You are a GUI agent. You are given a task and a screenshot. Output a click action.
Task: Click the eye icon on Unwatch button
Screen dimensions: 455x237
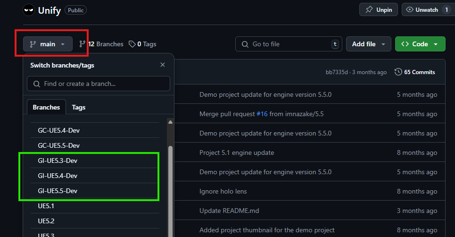click(409, 9)
